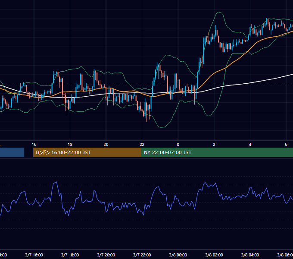Click the 3/8 04:00 time label

click(x=250, y=255)
